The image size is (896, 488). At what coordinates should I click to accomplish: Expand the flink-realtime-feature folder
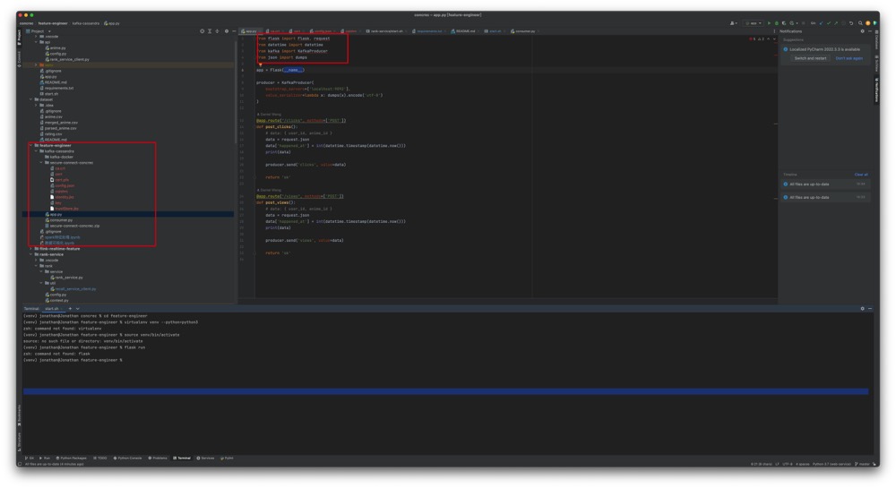click(30, 249)
